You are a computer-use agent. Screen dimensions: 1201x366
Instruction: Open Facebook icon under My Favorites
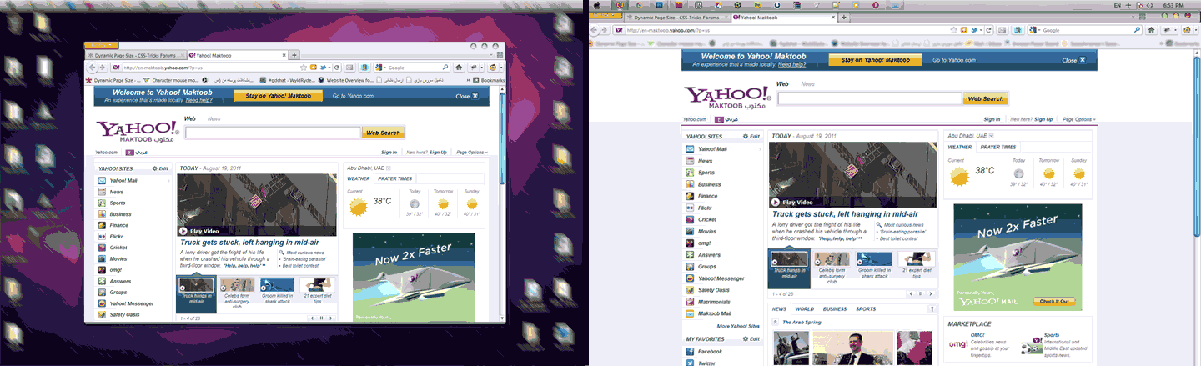[x=690, y=352]
